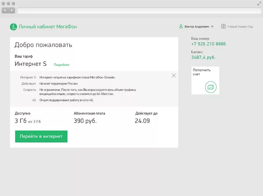
Task: Click the 390 руб. subscription fee value
Action: (85, 121)
